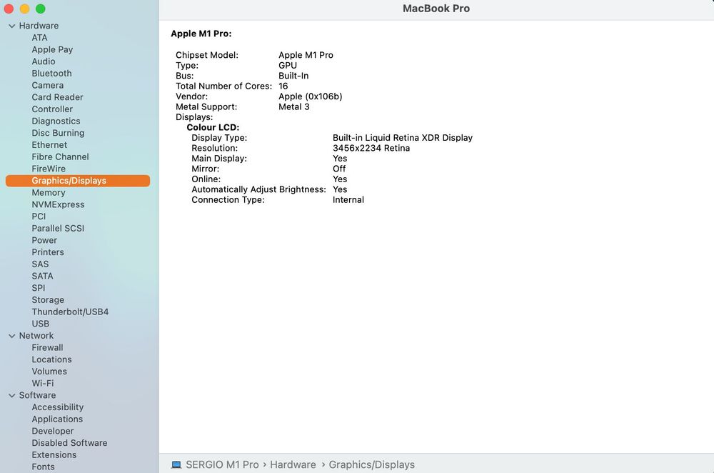Image resolution: width=714 pixels, height=473 pixels.
Task: Open the SPI entry
Action: point(39,288)
